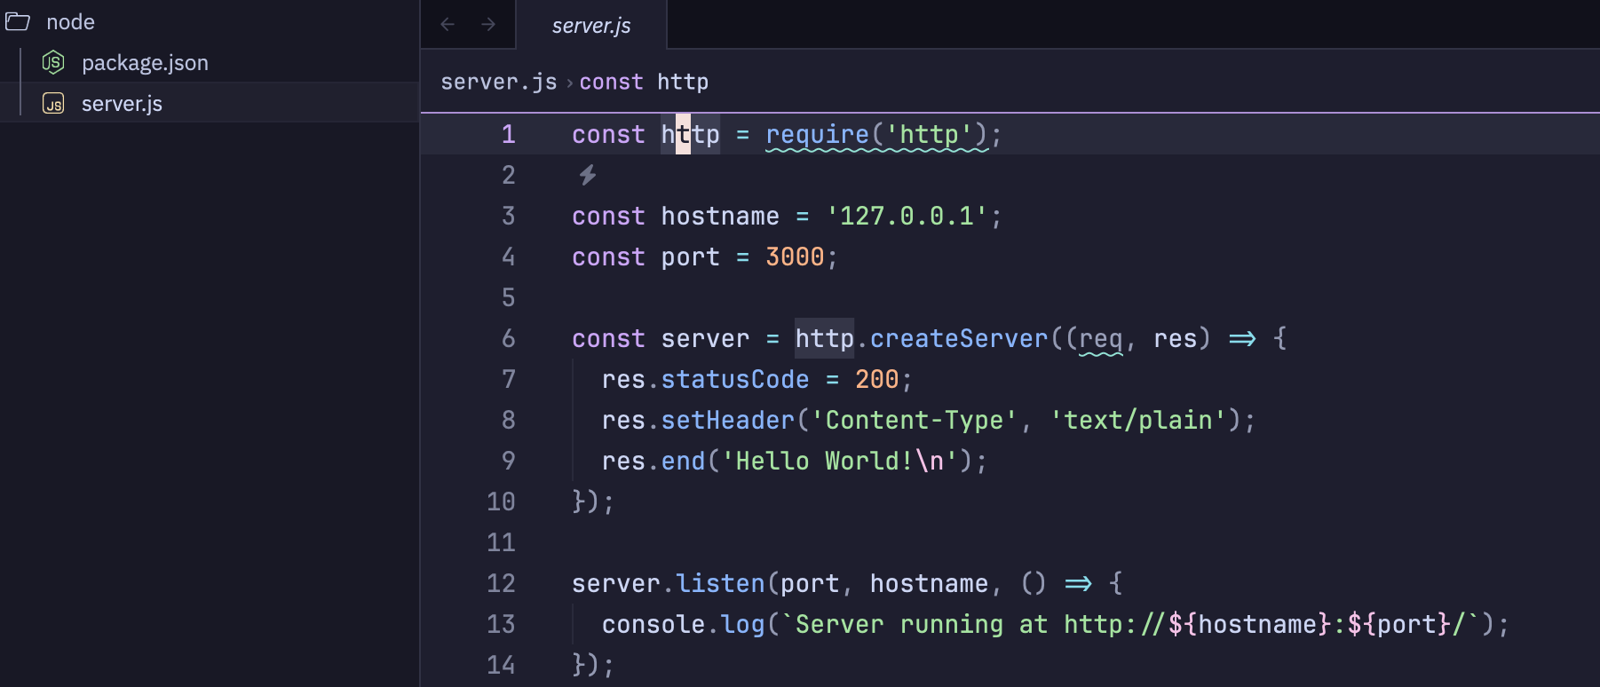
Task: Click the server variable on line 6
Action: pos(706,338)
